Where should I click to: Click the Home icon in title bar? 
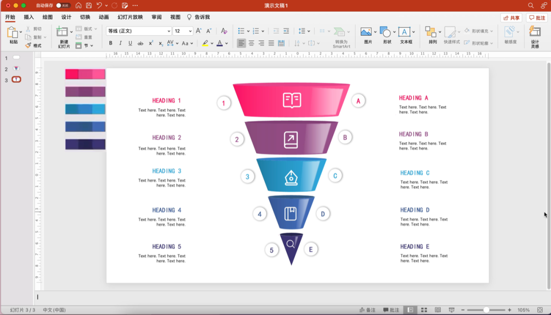coord(79,5)
